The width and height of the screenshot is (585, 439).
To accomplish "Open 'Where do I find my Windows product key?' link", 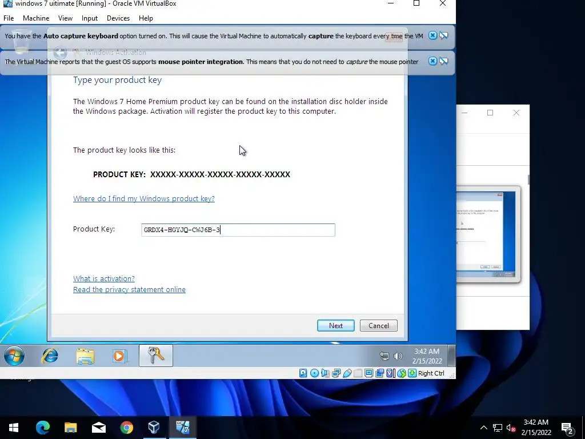I will pos(143,198).
